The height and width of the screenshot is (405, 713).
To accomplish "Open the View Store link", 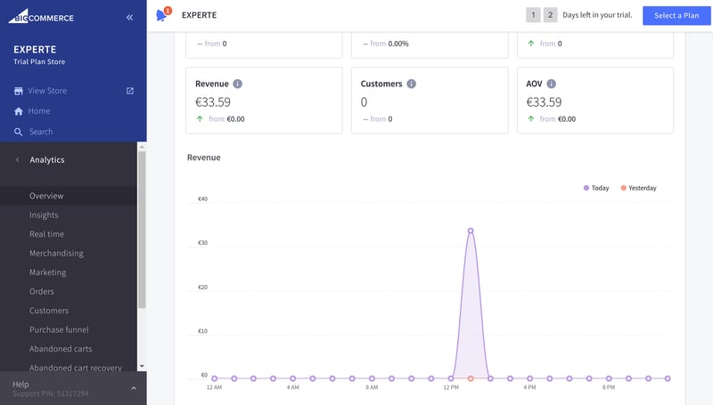I will click(47, 91).
